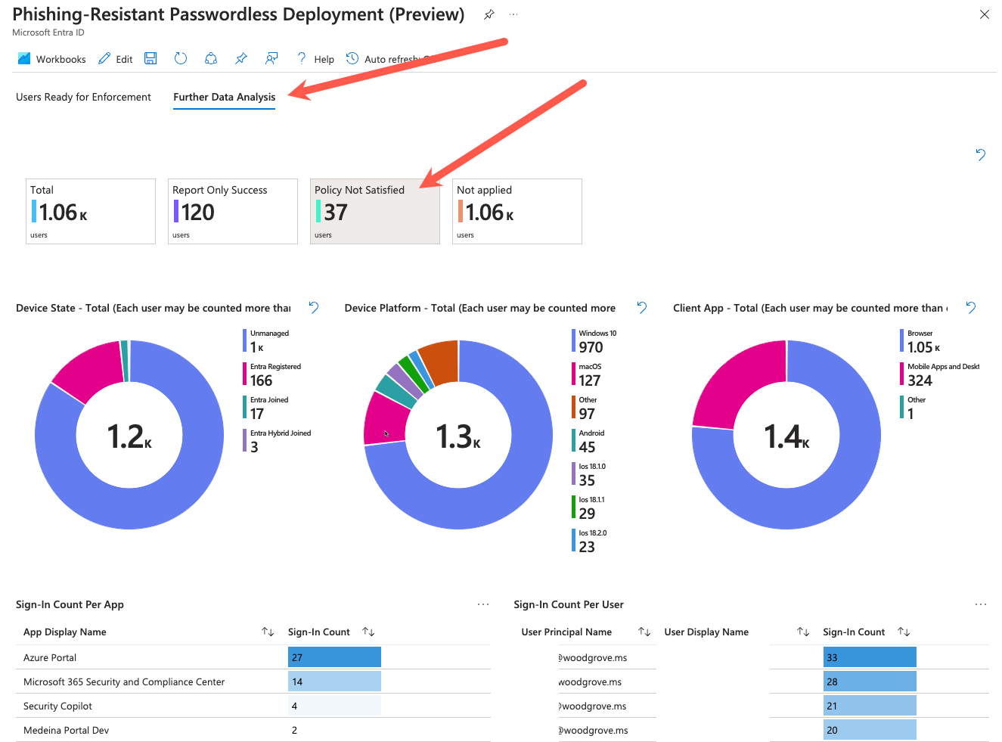Image resolution: width=1002 pixels, height=742 pixels.
Task: Click the user sign-in count bar showing 33
Action: coord(870,657)
